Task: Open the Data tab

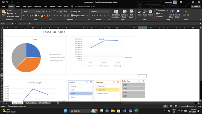Action: coord(45,7)
